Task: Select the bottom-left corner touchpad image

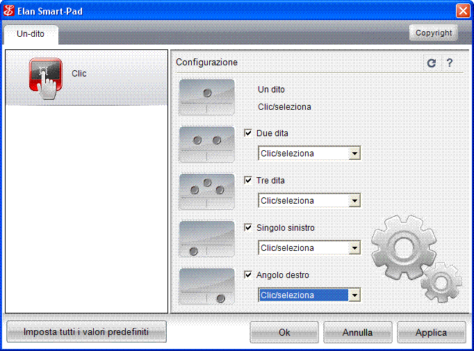Action: [x=207, y=239]
